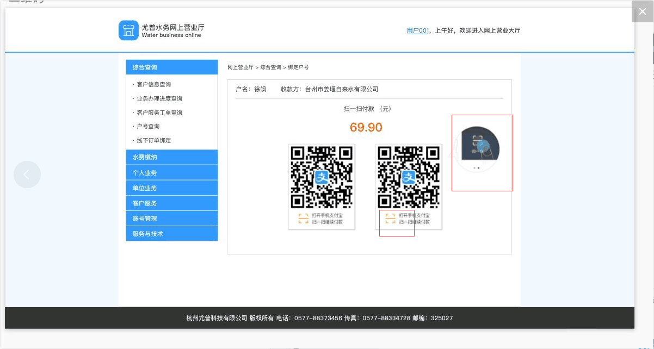
Task: Select the 服务与技术 menu section
Action: 171,234
